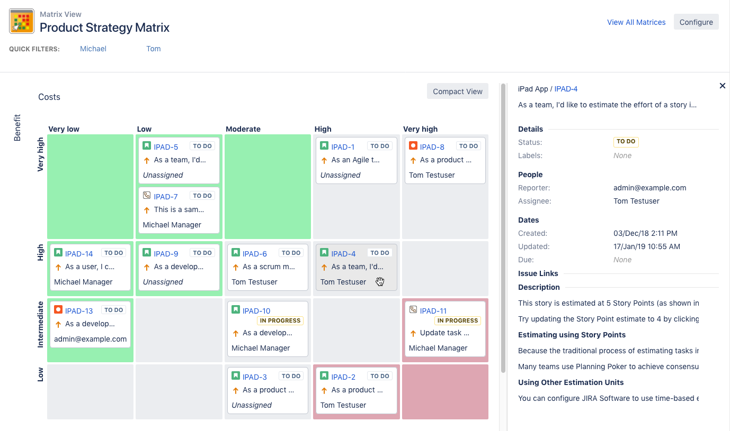Open the IPAD-4 link in detail panel

point(566,89)
